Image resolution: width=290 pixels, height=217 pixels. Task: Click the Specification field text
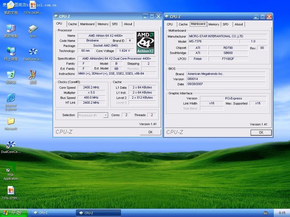(x=117, y=59)
